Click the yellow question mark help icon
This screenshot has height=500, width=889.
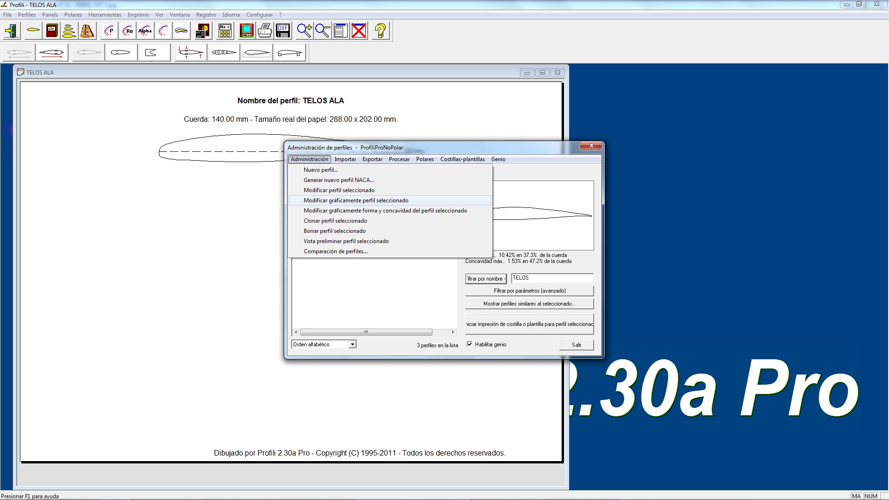click(380, 31)
